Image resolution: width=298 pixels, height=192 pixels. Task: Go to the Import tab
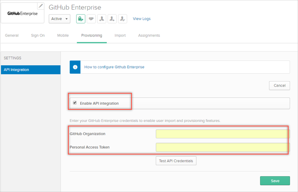point(120,35)
